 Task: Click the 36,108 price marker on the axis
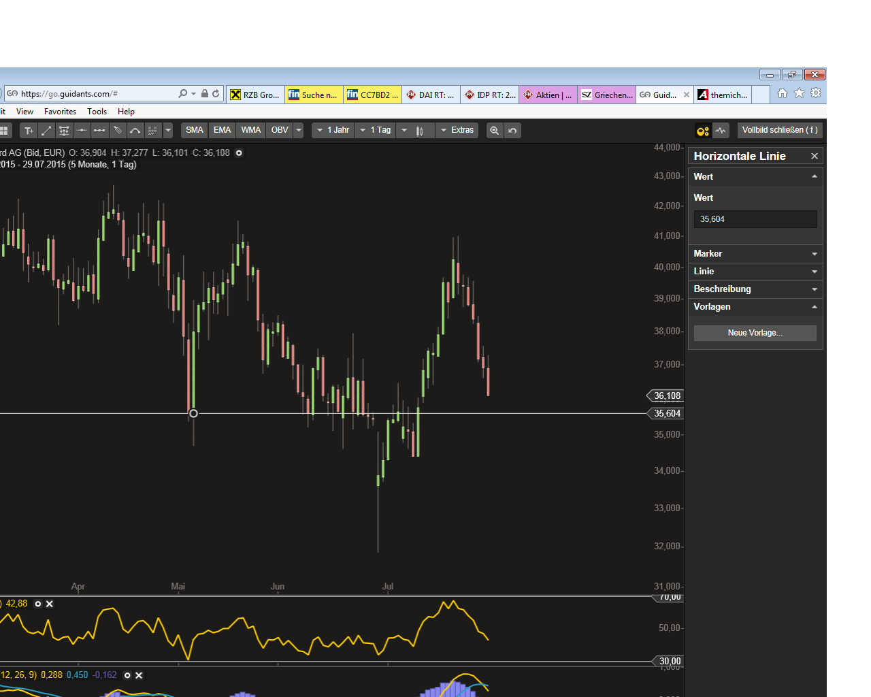pos(665,395)
